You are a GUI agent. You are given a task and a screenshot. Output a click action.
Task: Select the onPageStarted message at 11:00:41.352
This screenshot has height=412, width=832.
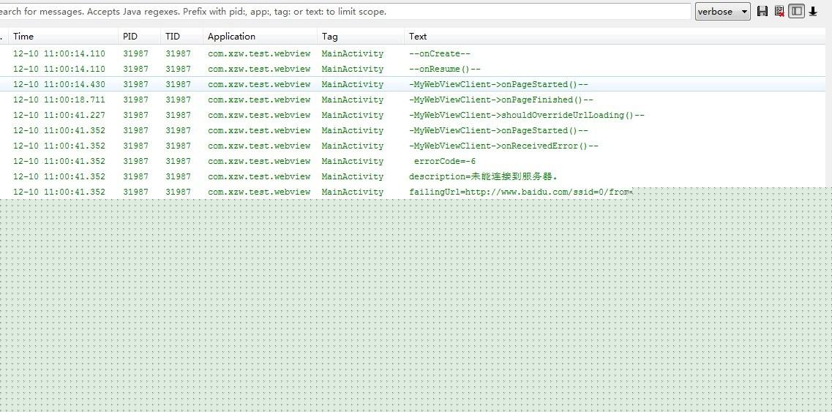coord(499,130)
